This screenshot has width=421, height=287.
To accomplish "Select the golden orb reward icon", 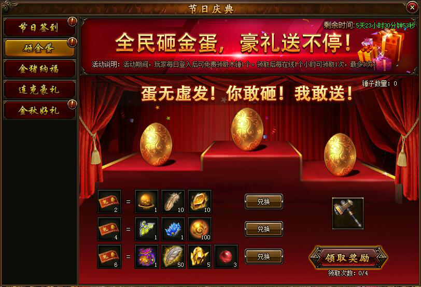I will [x=147, y=202].
